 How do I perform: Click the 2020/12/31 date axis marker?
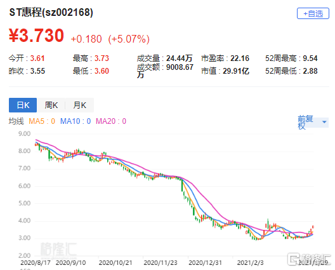[x=206, y=263]
